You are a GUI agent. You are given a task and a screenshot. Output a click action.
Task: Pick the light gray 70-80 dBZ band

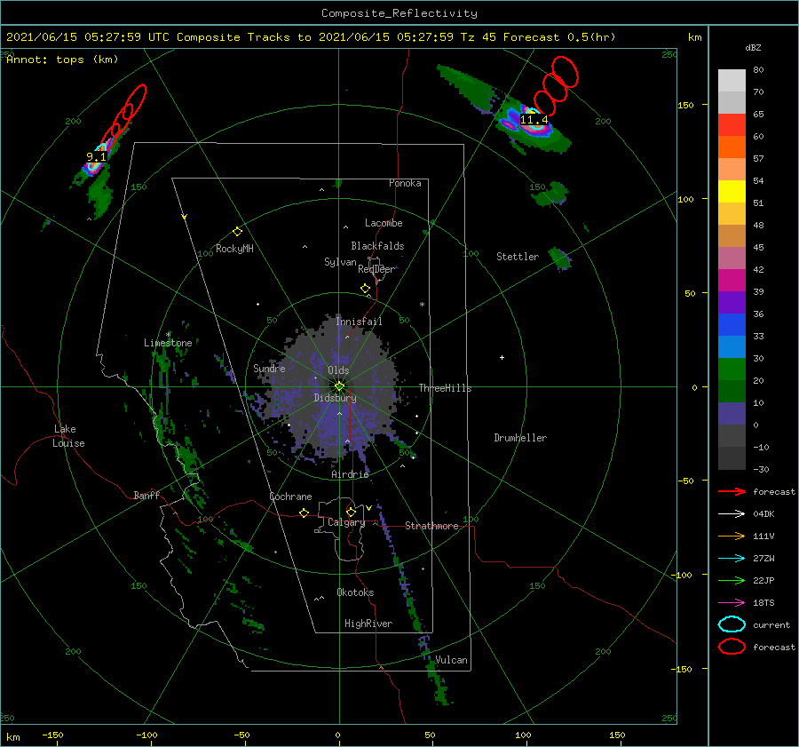[x=732, y=81]
